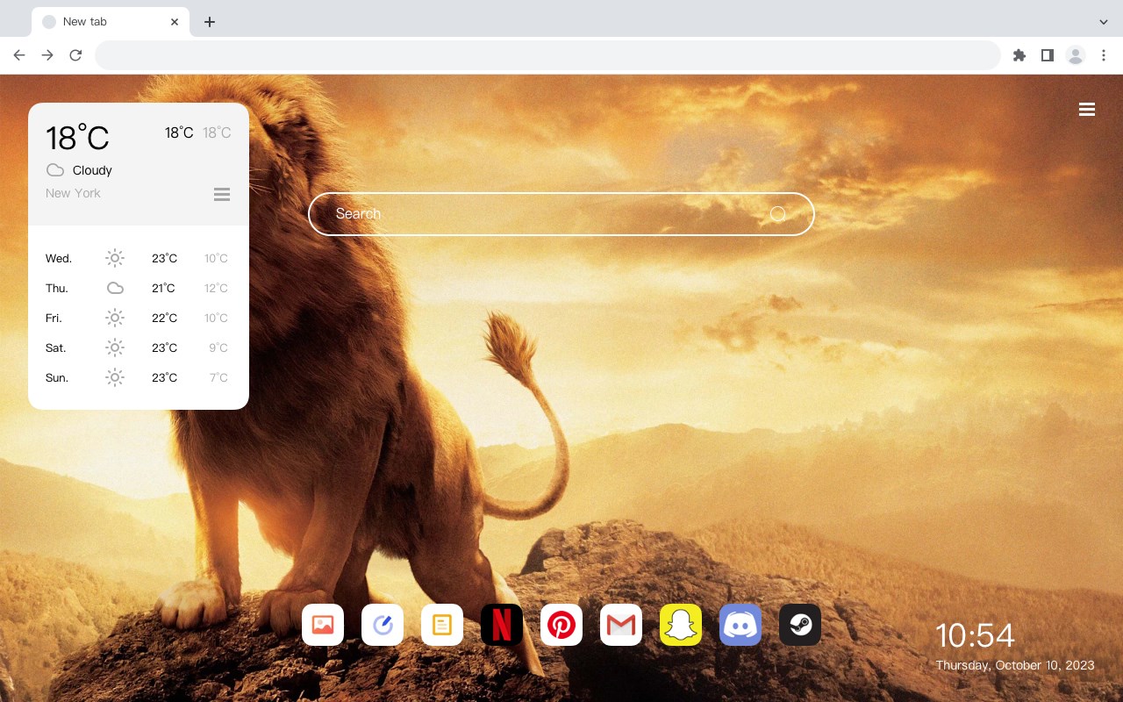Click the Cloudy condition text
The width and height of the screenshot is (1123, 702).
pos(92,170)
